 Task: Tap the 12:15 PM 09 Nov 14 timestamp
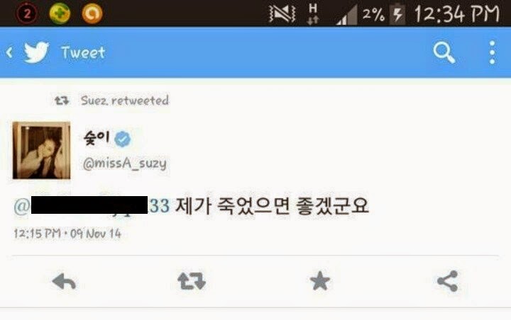pyautogui.click(x=67, y=234)
